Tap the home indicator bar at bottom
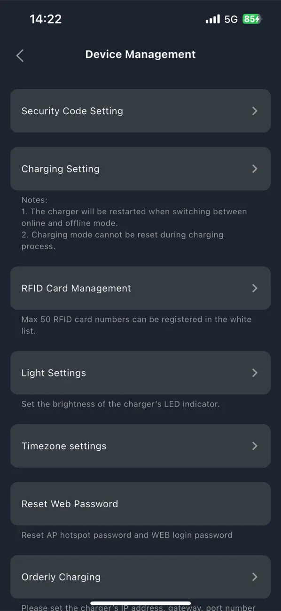The image size is (281, 611). click(140, 603)
